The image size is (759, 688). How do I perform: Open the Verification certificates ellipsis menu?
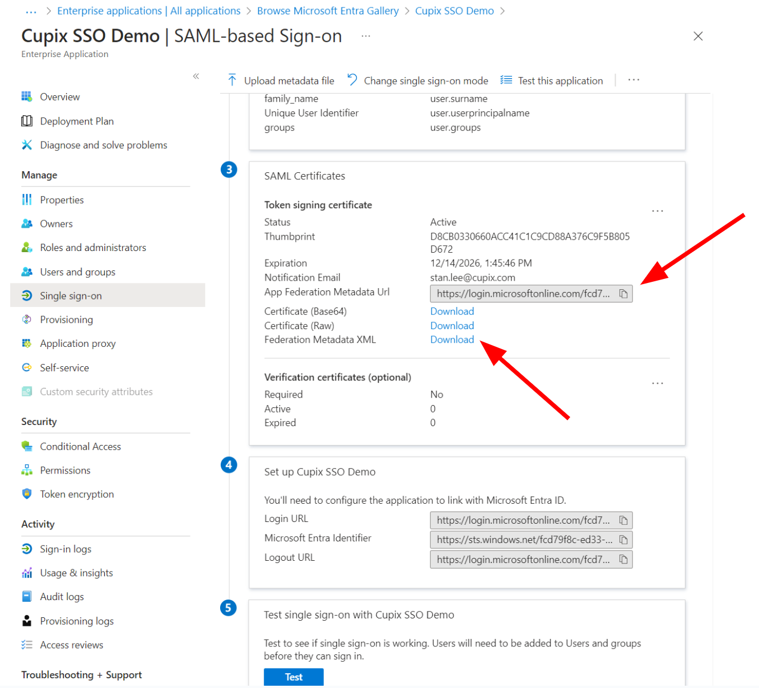point(657,383)
